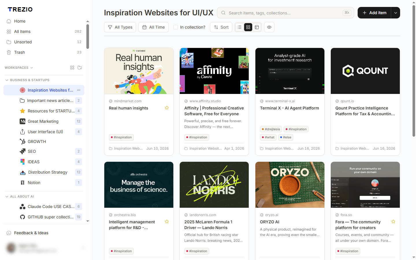Image resolution: width=416 pixels, height=260 pixels.
Task: Click the star icon for Resources for STARTUPS
Action: click(22, 111)
